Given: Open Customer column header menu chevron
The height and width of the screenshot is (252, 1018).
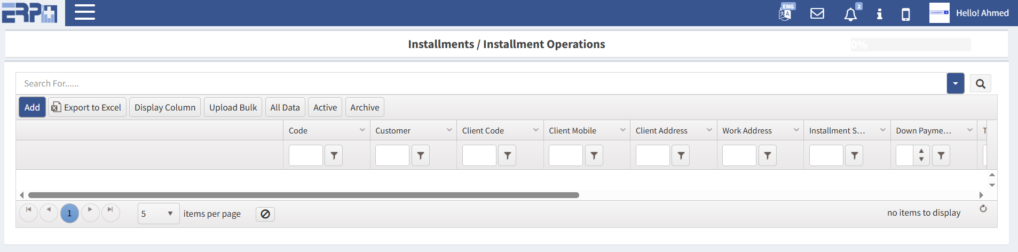Looking at the screenshot, I should click(x=449, y=130).
